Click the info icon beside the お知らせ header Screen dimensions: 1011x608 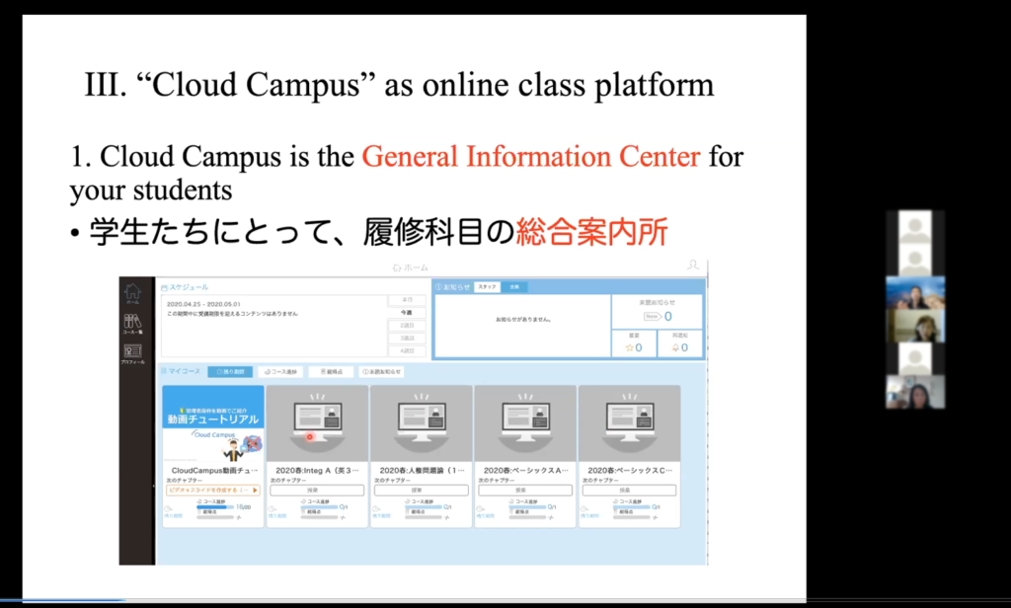(x=439, y=287)
